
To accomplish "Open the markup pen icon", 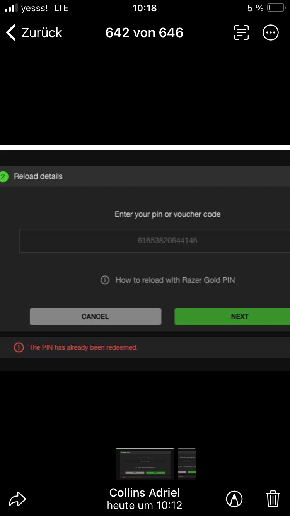I will click(234, 499).
